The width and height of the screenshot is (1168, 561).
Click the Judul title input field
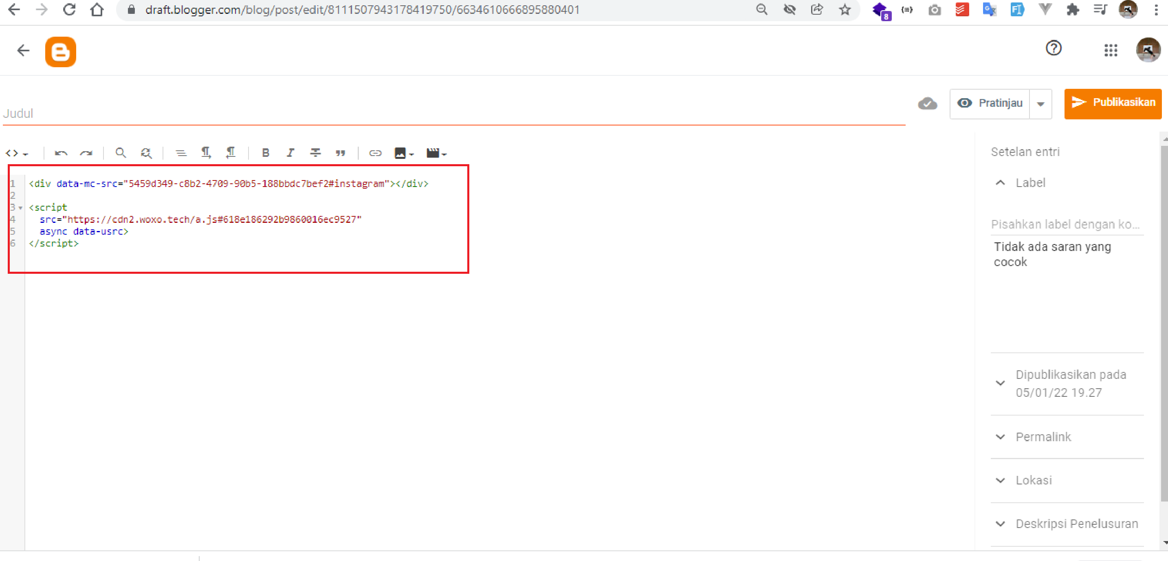454,113
